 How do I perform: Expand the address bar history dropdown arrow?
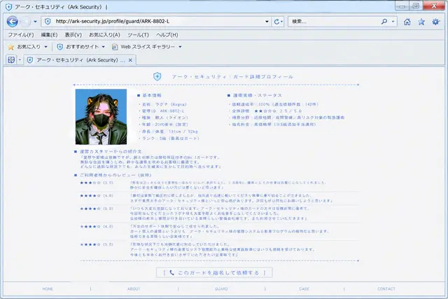point(267,22)
